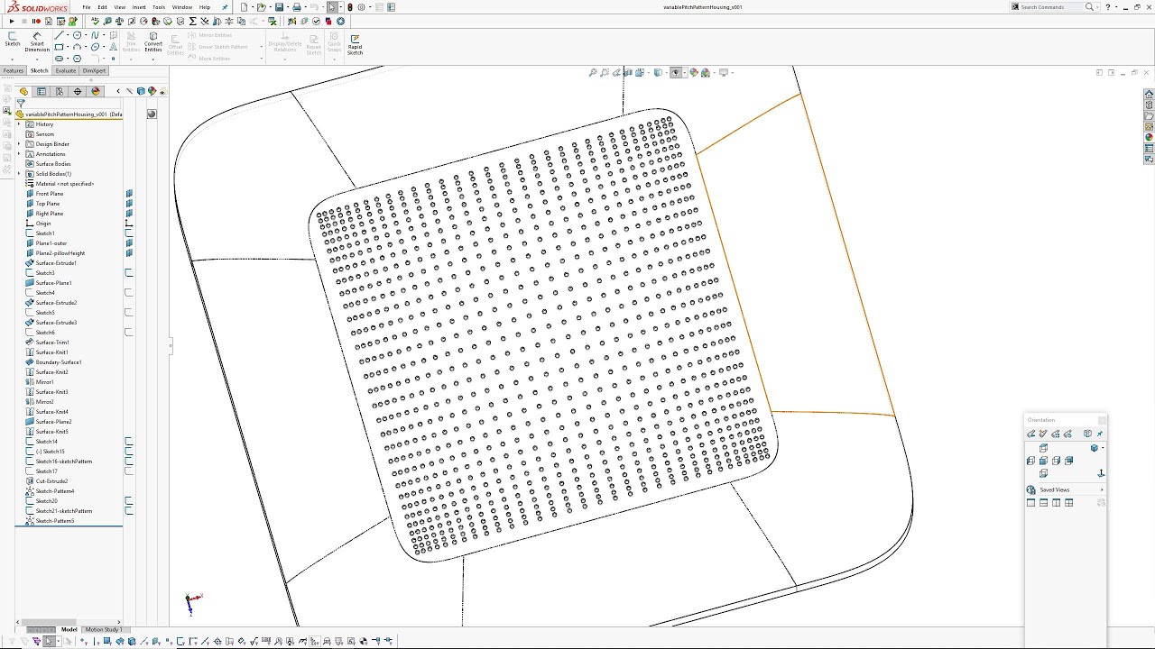Viewport: 1155px width, 649px height.
Task: Toggle the Select cursor tool button
Action: pos(332,7)
